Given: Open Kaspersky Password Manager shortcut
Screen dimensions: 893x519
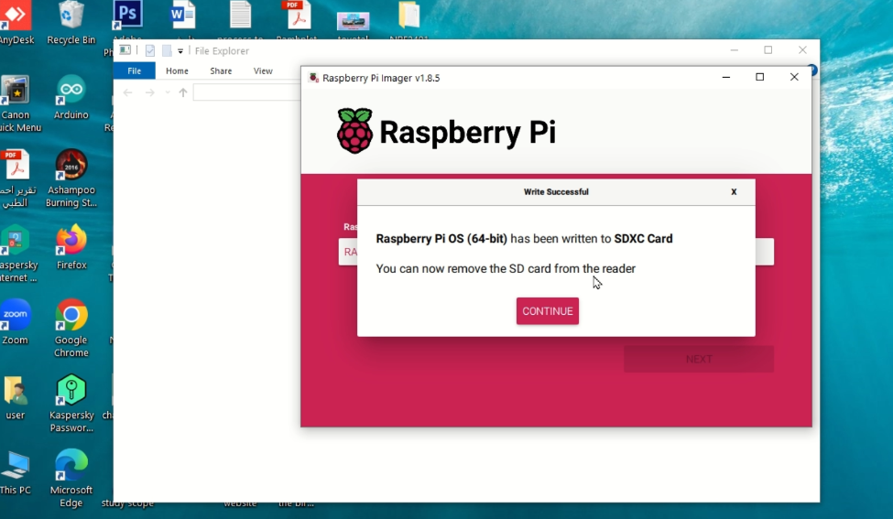Looking at the screenshot, I should 71,404.
